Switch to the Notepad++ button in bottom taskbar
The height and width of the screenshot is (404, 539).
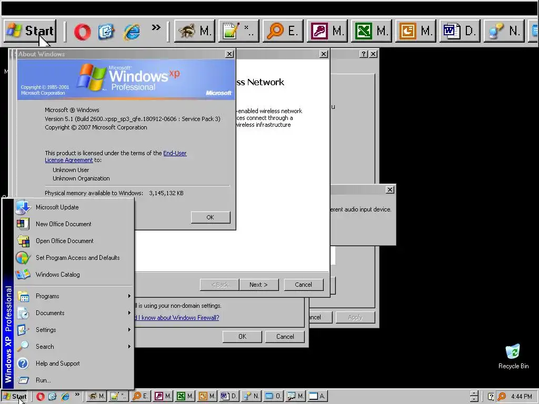click(x=118, y=396)
